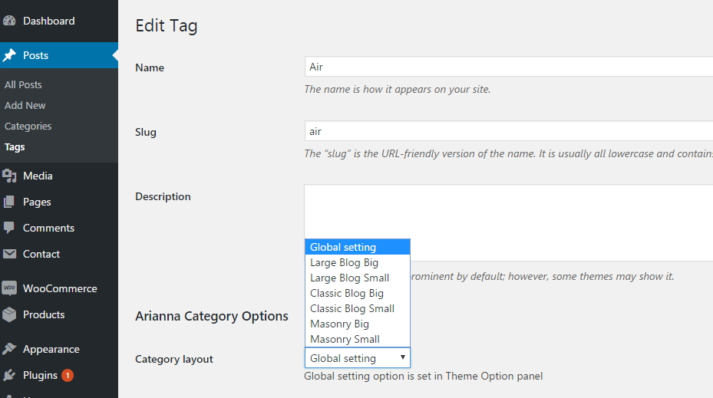Click the WooCommerce logo icon
This screenshot has height=398, width=713.
click(9, 289)
